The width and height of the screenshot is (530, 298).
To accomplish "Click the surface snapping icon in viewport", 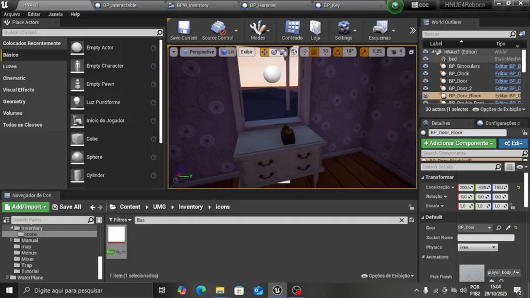I will point(304,52).
